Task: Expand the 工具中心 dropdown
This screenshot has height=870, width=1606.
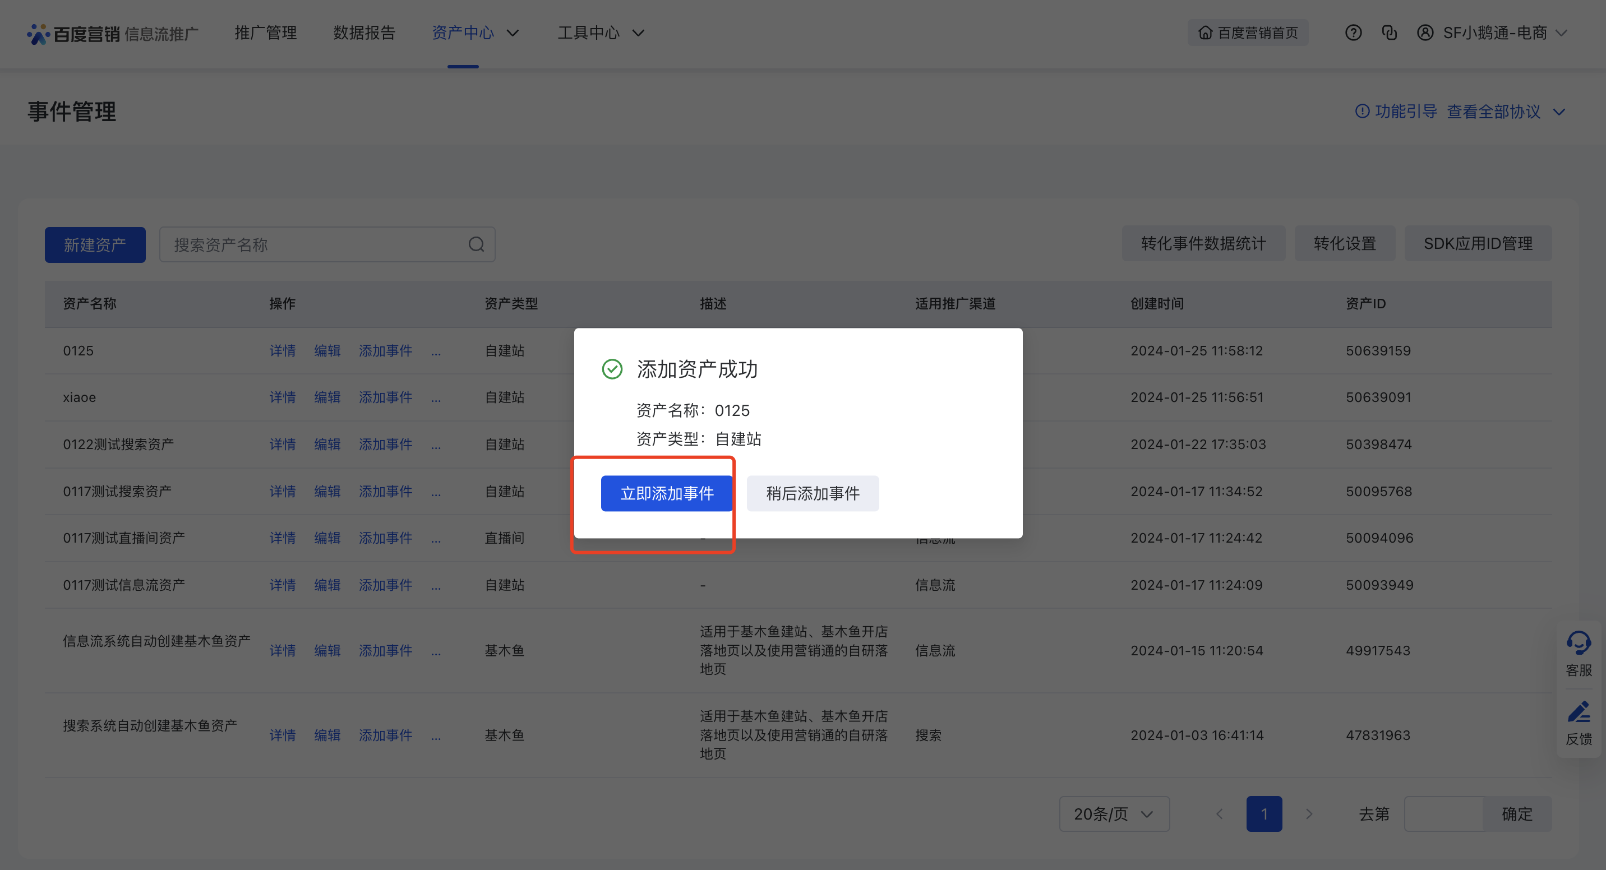Action: coord(638,33)
